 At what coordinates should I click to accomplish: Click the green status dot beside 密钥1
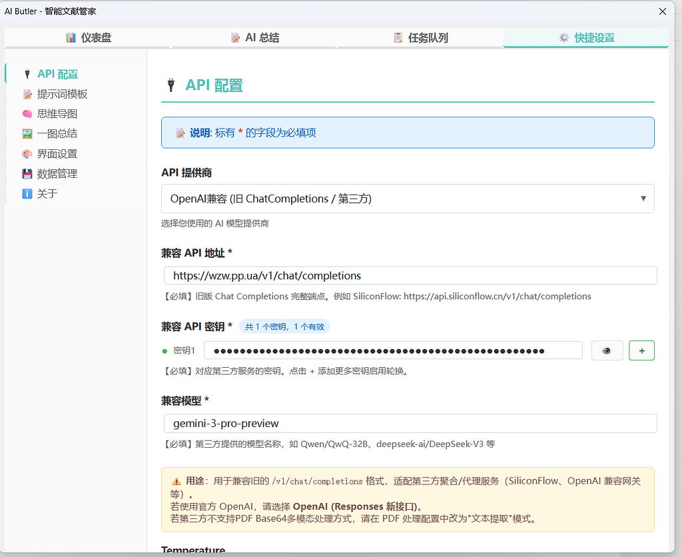pyautogui.click(x=165, y=351)
